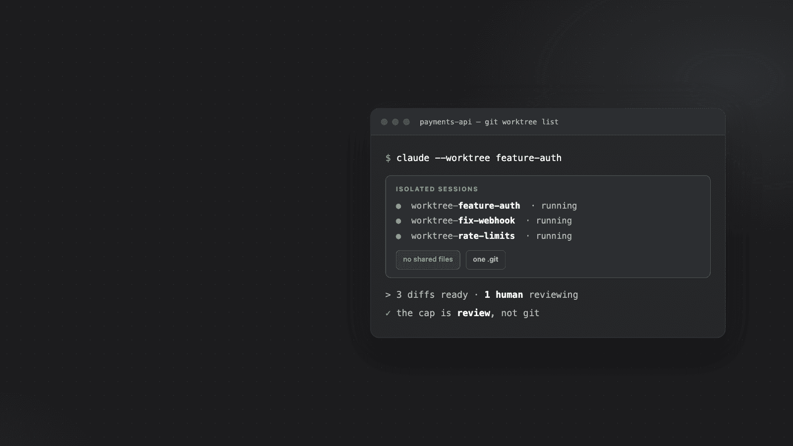Click the "3 diffs ready · 1 human reviewing" line

482,295
